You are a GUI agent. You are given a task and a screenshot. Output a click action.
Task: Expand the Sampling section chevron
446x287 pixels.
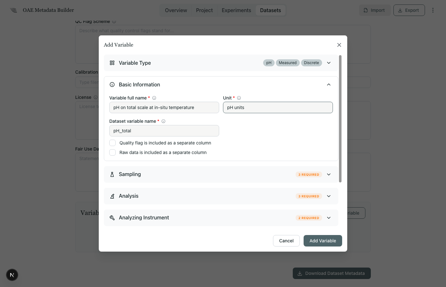tap(329, 174)
